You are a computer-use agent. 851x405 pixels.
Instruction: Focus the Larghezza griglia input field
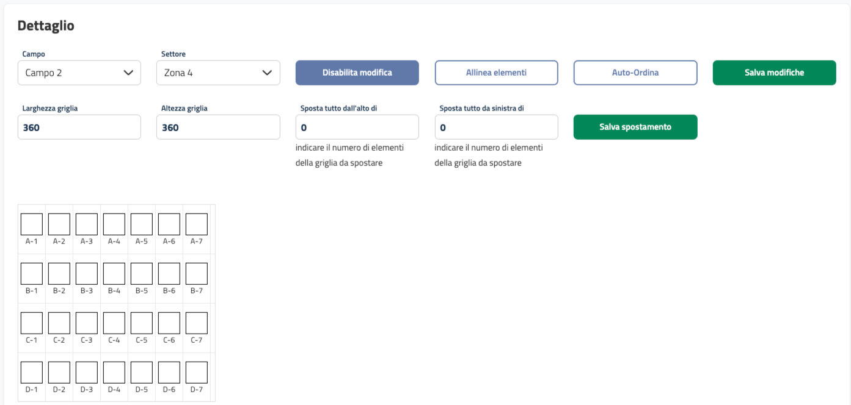click(79, 127)
